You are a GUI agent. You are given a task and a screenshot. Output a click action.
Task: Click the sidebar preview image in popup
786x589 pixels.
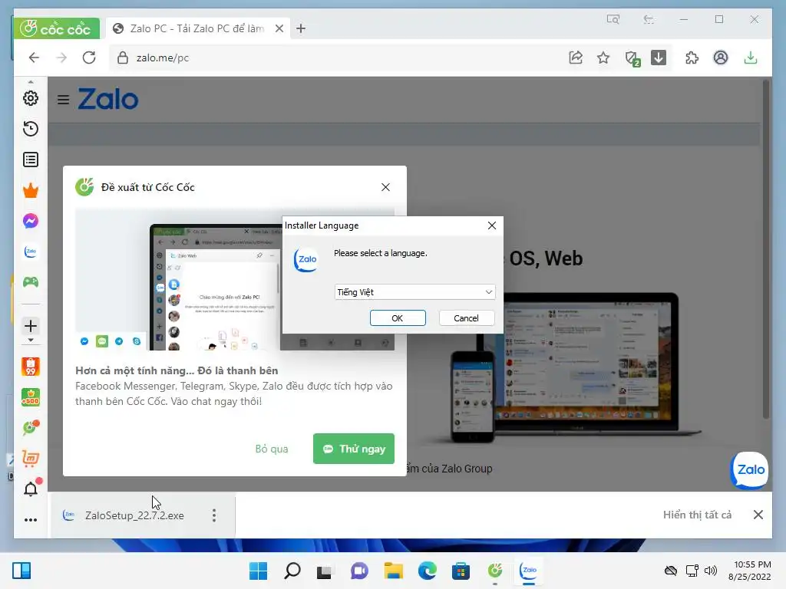click(x=235, y=279)
